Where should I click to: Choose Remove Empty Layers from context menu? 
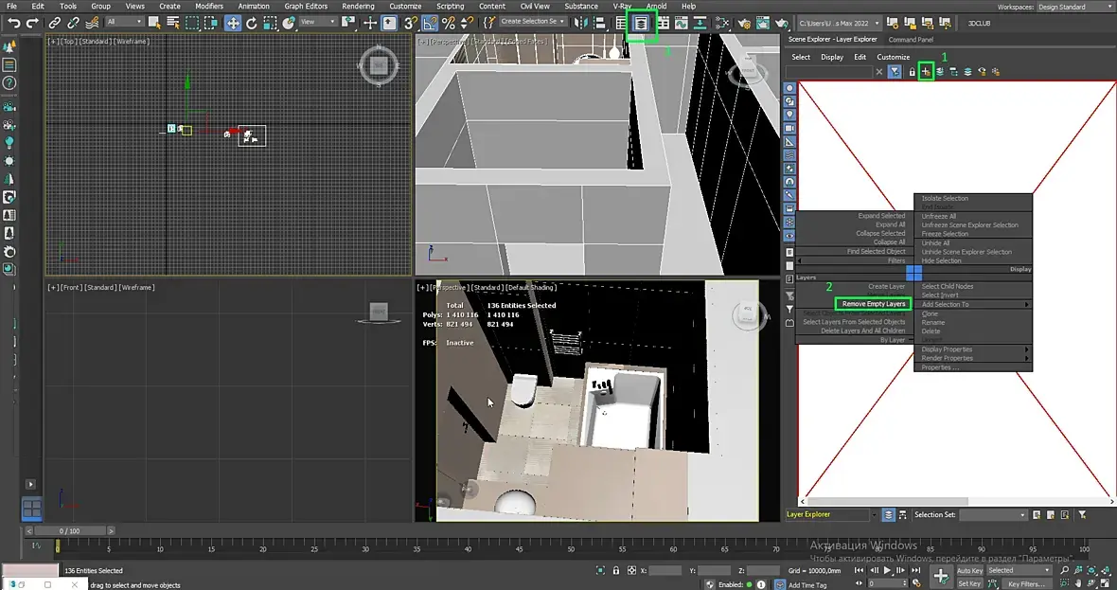point(873,304)
